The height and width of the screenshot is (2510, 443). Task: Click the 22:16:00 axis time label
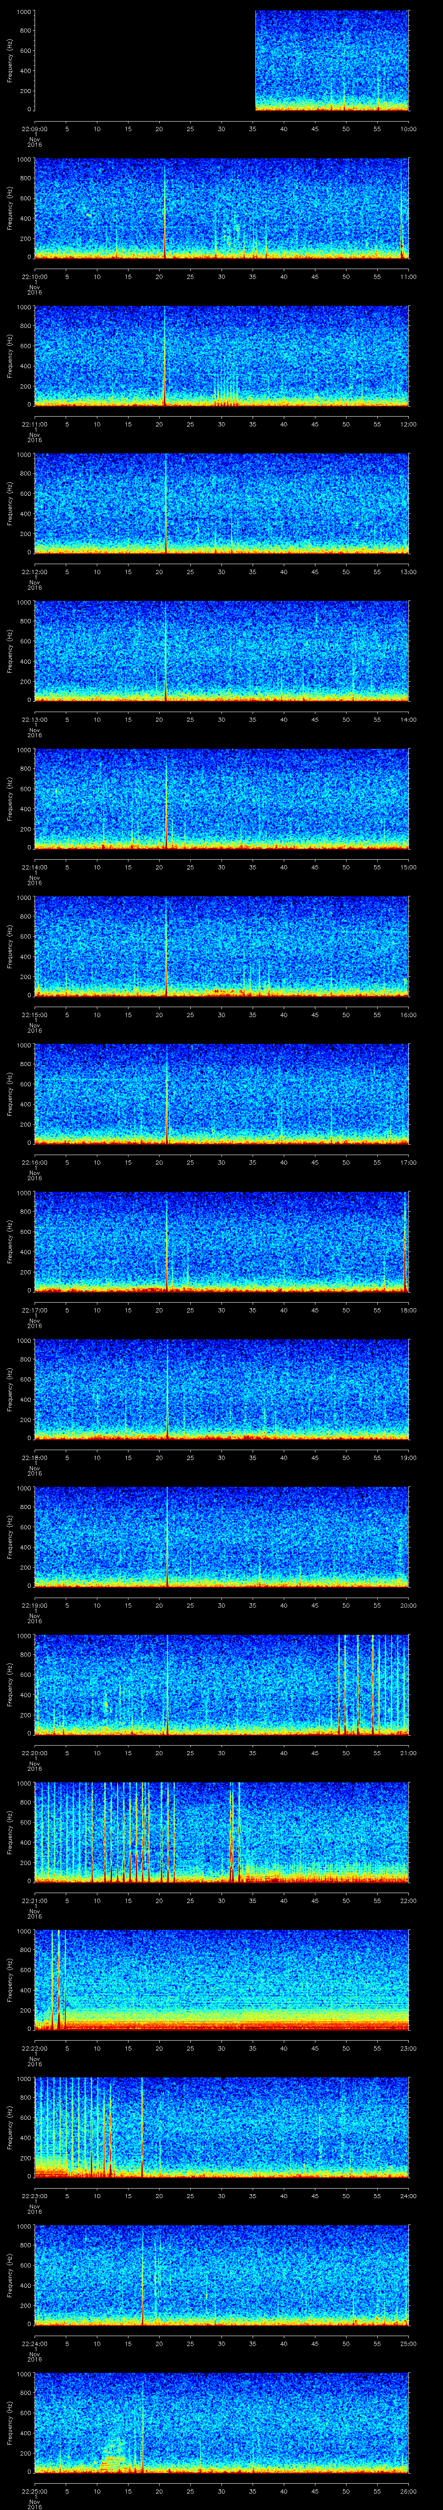35,1162
